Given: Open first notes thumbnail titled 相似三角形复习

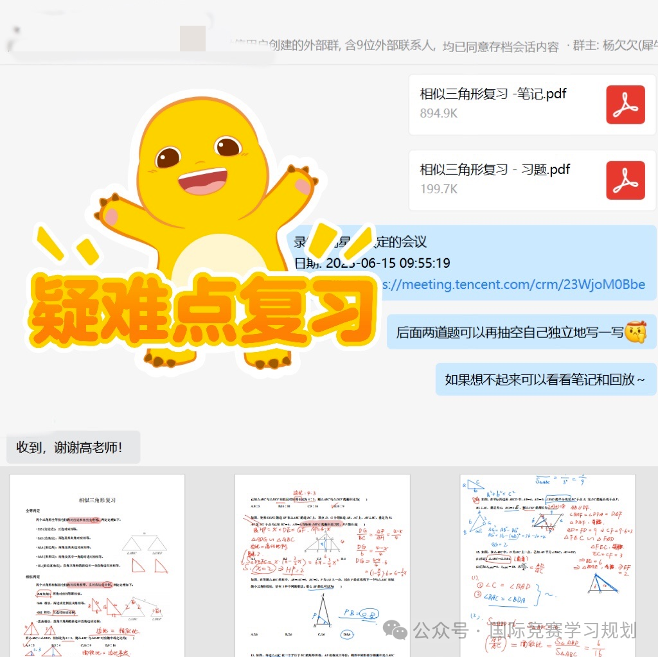Looking at the screenshot, I should coord(97,566).
